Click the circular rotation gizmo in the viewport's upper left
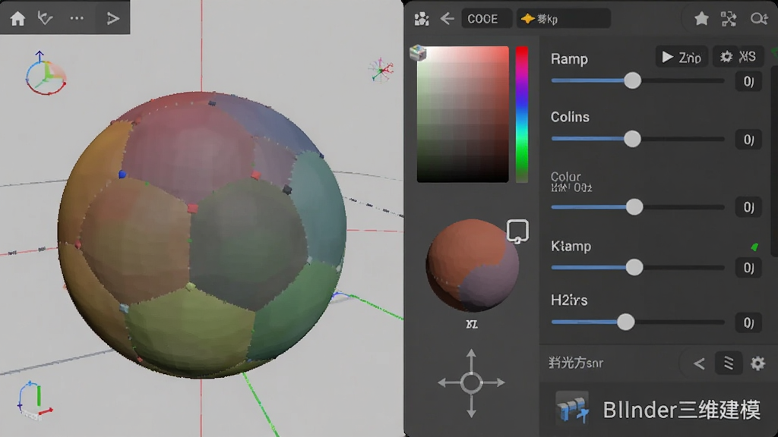 (x=46, y=74)
